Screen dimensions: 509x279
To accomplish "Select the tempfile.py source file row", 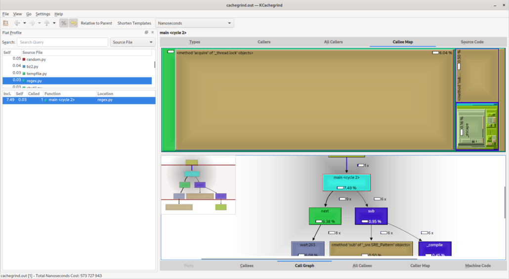I will pos(37,73).
